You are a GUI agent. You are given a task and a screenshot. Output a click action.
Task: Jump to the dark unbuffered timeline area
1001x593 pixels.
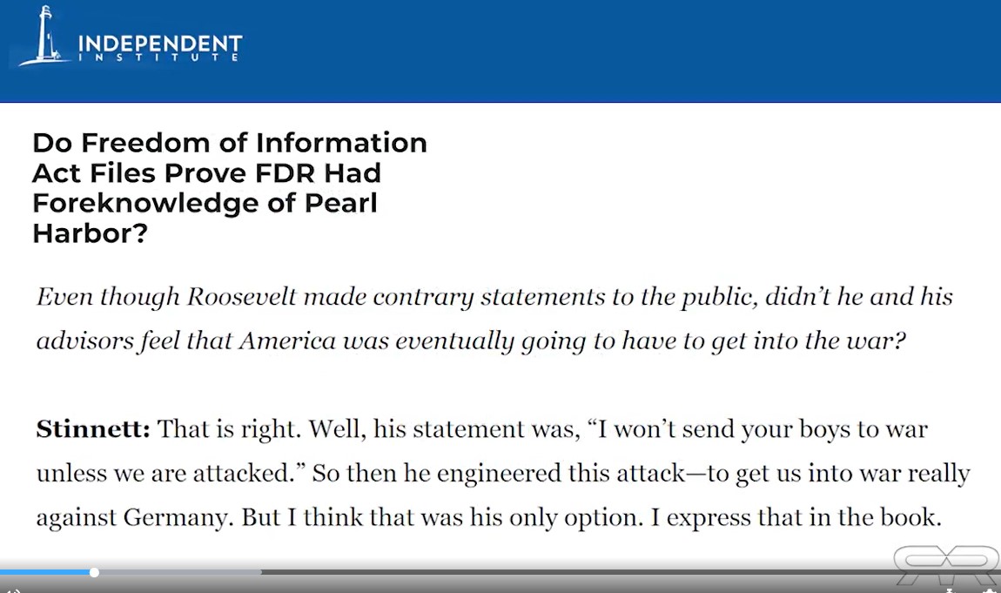pyautogui.click(x=574, y=573)
